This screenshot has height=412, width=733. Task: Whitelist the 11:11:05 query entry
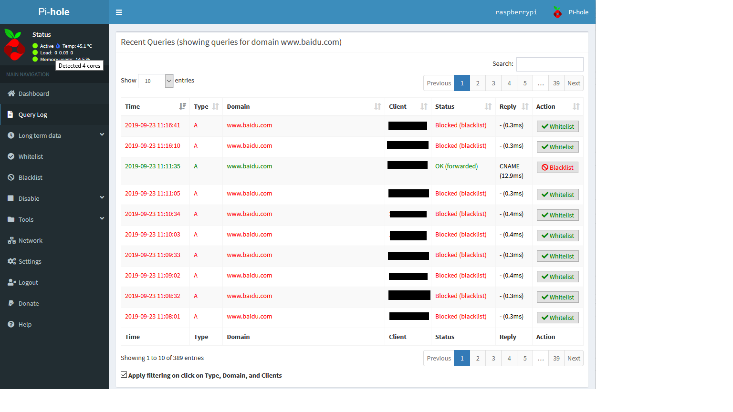(x=557, y=195)
